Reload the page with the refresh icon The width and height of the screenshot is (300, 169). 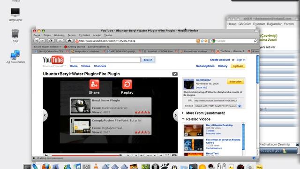[x=51, y=41]
